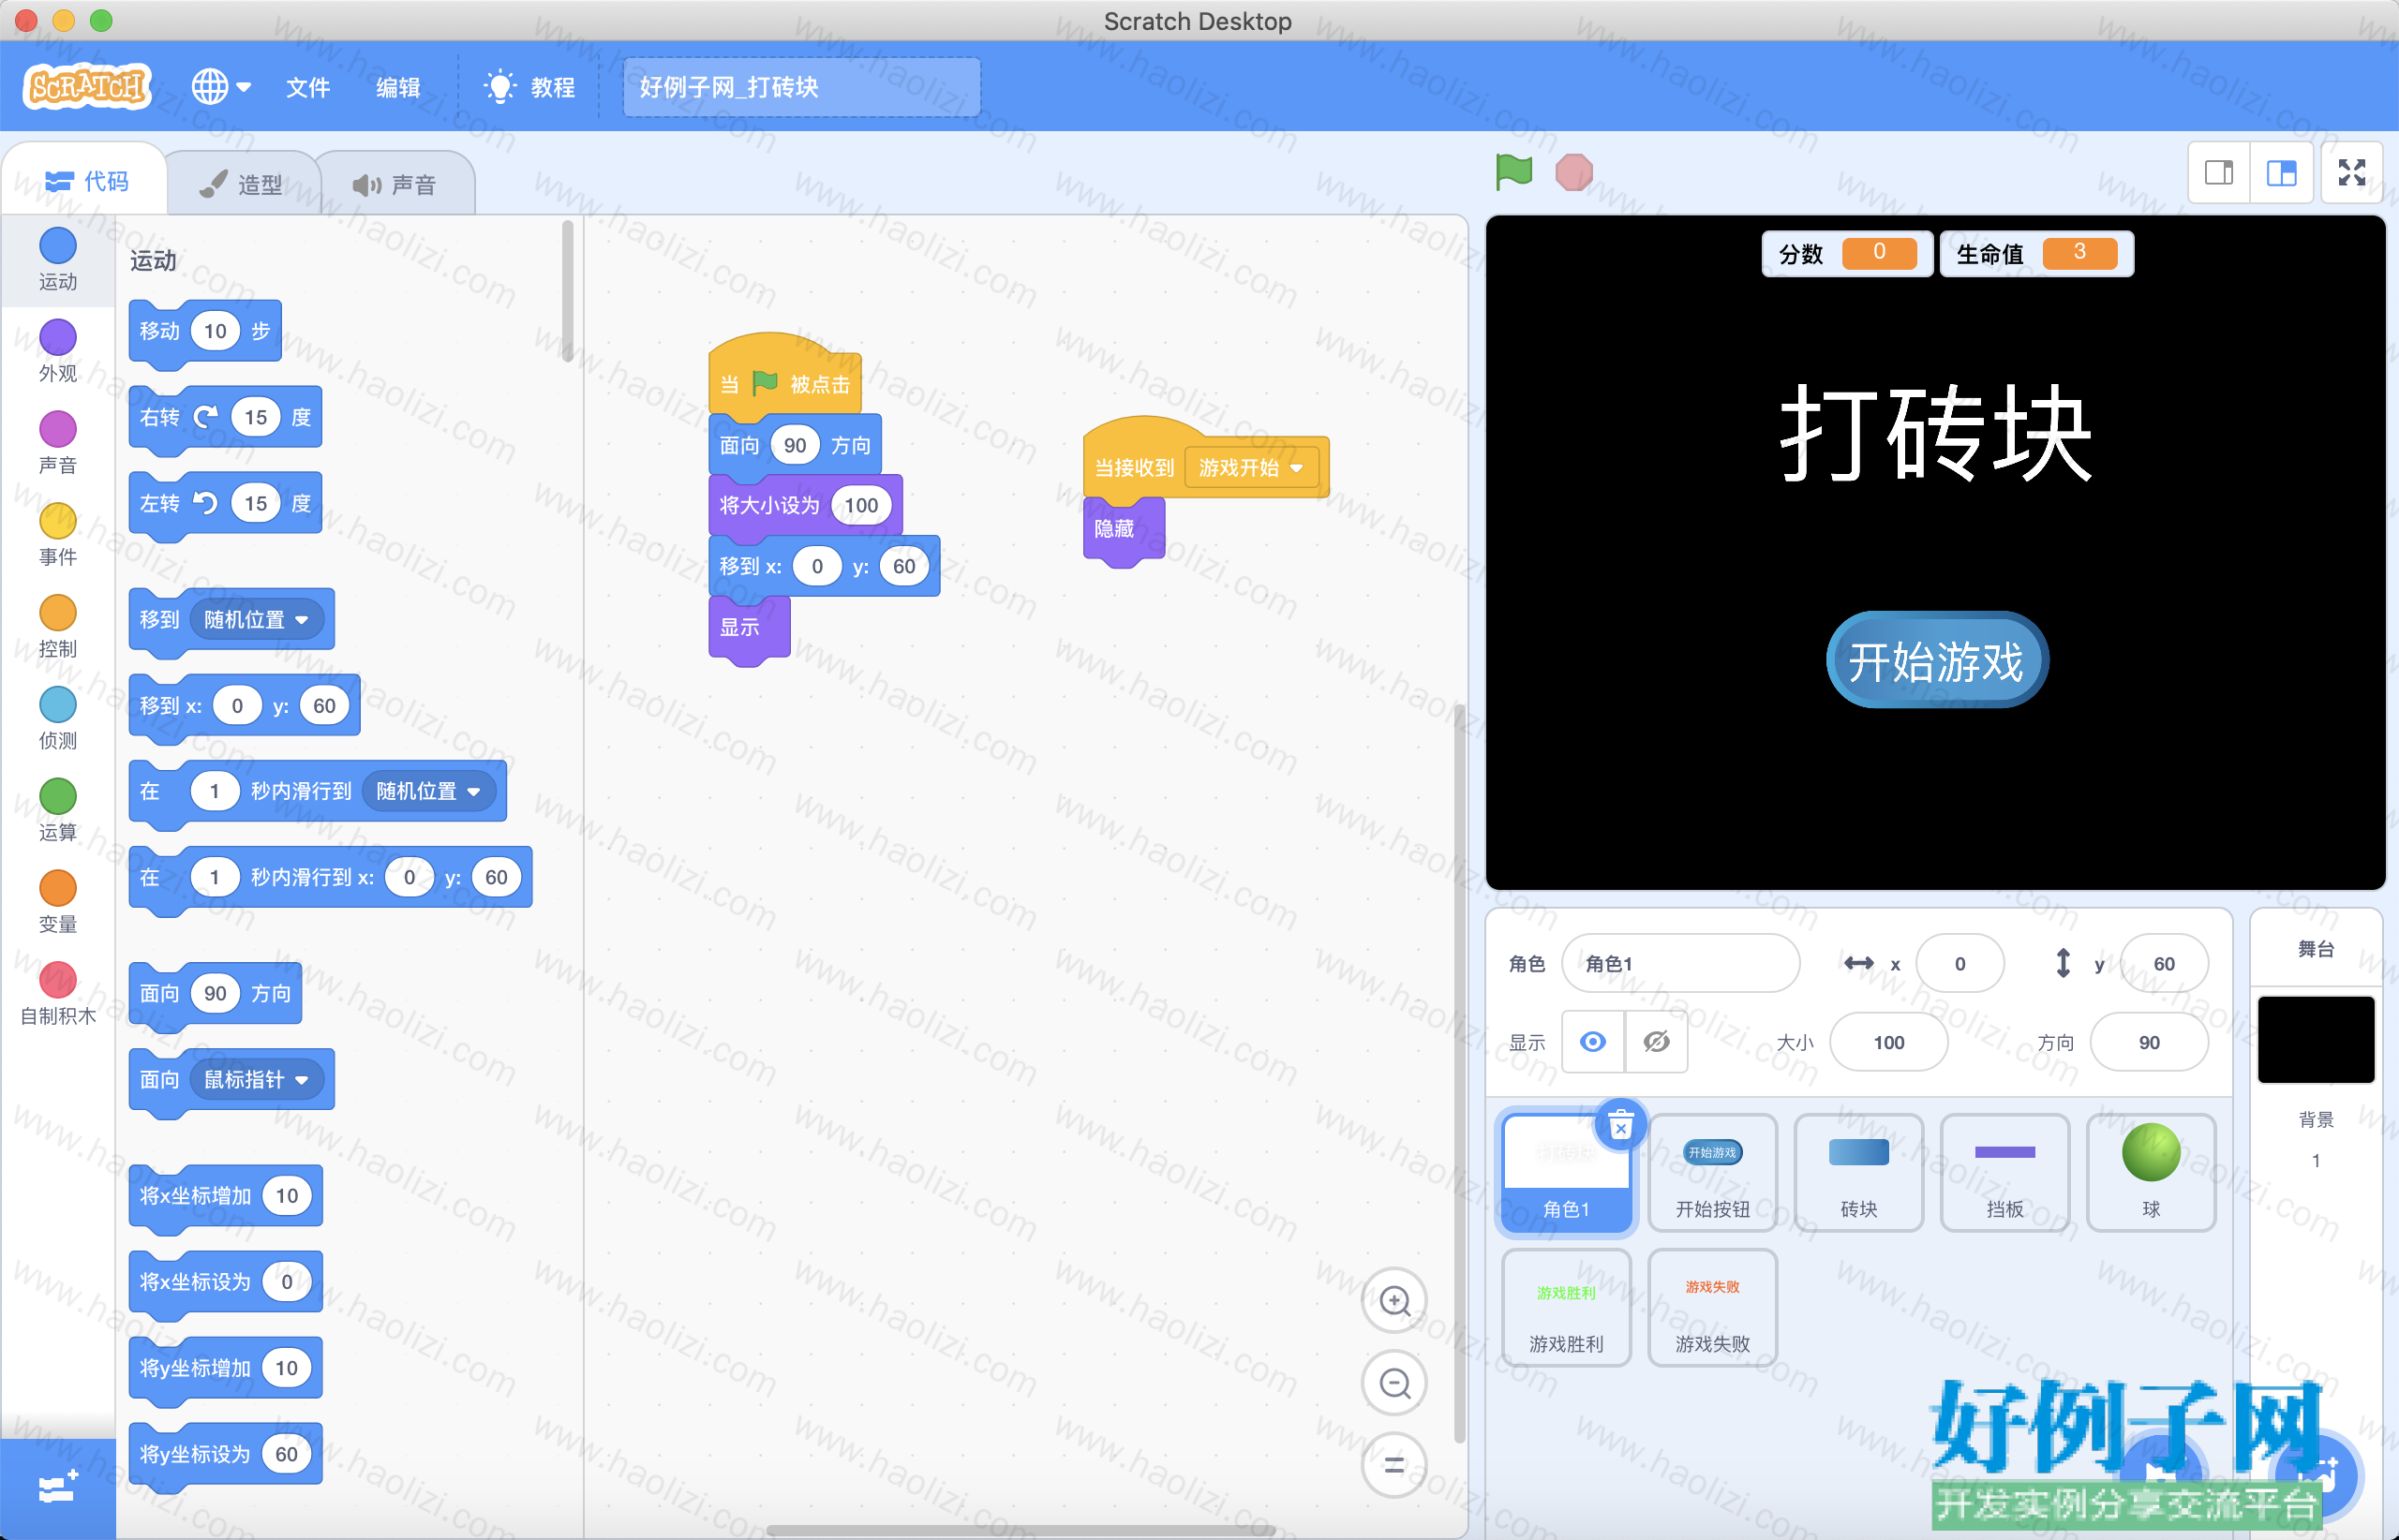2399x1540 pixels.
Task: Select the 游戏胜利 sprite
Action: [x=1567, y=1308]
